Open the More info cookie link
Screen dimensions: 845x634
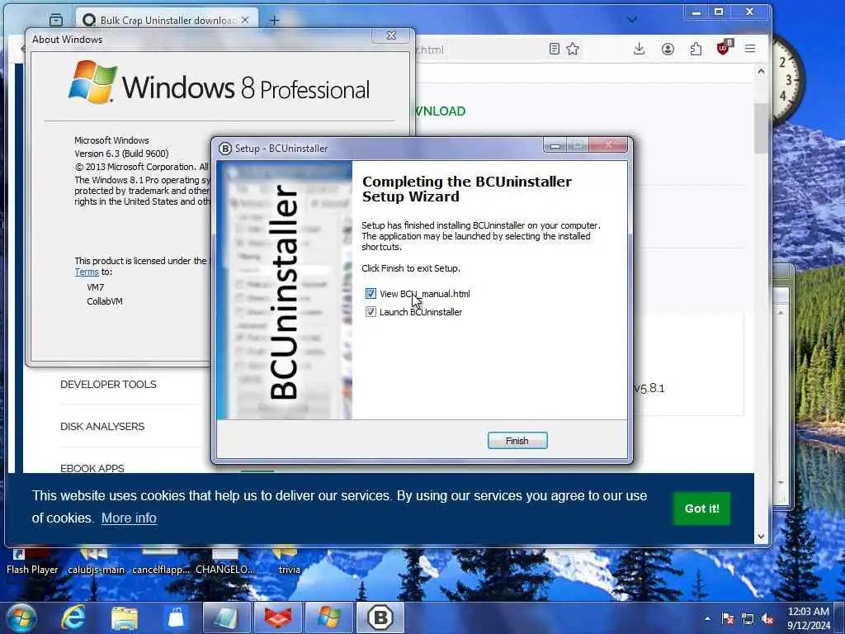129,518
